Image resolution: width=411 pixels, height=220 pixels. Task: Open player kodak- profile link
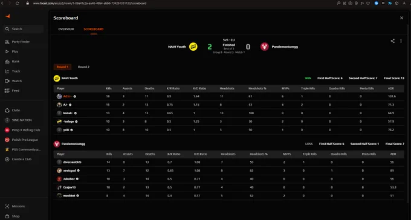68,113
